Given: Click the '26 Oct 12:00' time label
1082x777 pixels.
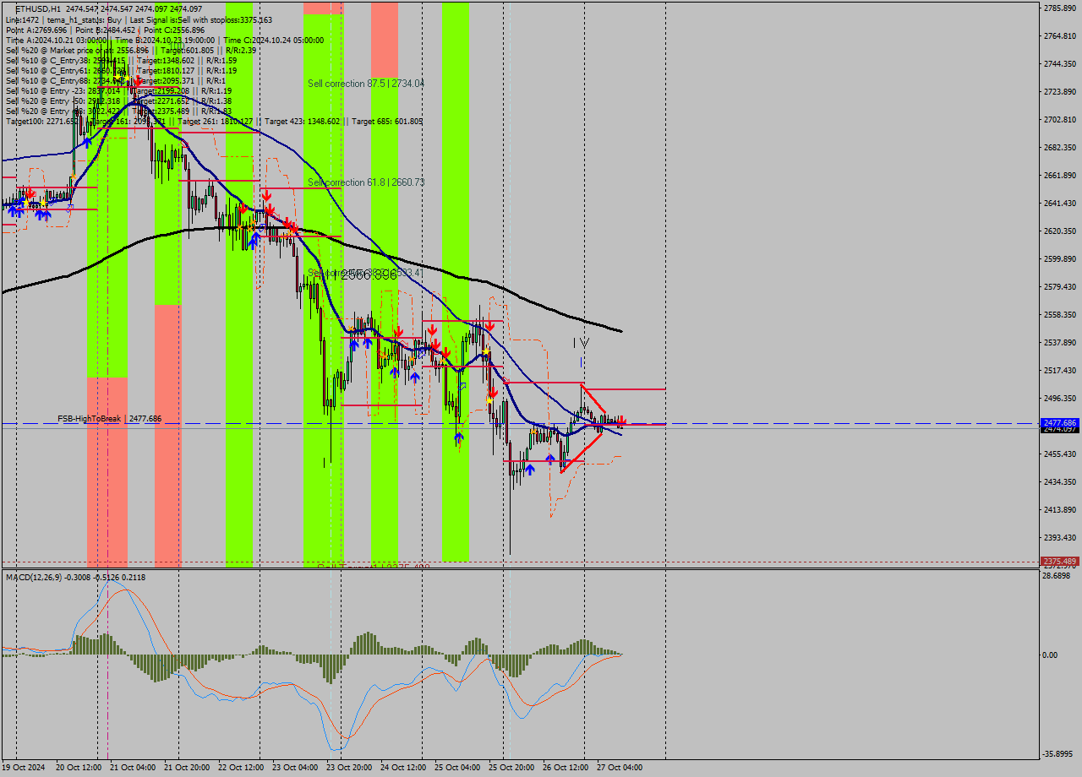Looking at the screenshot, I should (566, 768).
